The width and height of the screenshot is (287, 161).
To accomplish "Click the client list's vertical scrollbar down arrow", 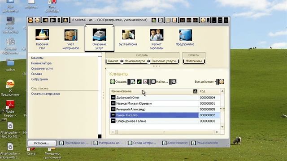I will [x=222, y=127].
